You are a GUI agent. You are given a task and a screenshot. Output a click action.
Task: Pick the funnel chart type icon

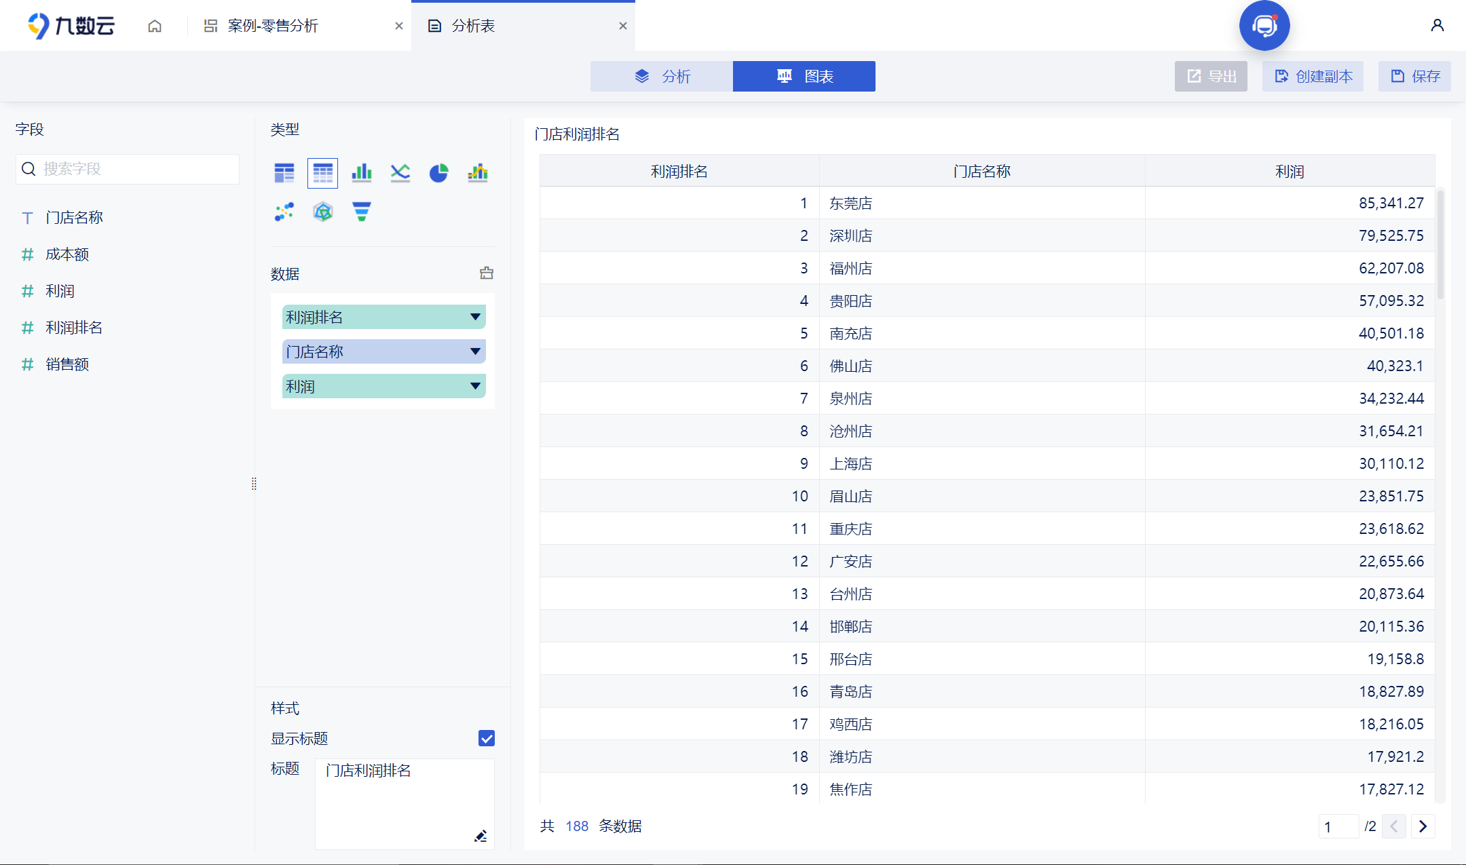click(x=362, y=212)
